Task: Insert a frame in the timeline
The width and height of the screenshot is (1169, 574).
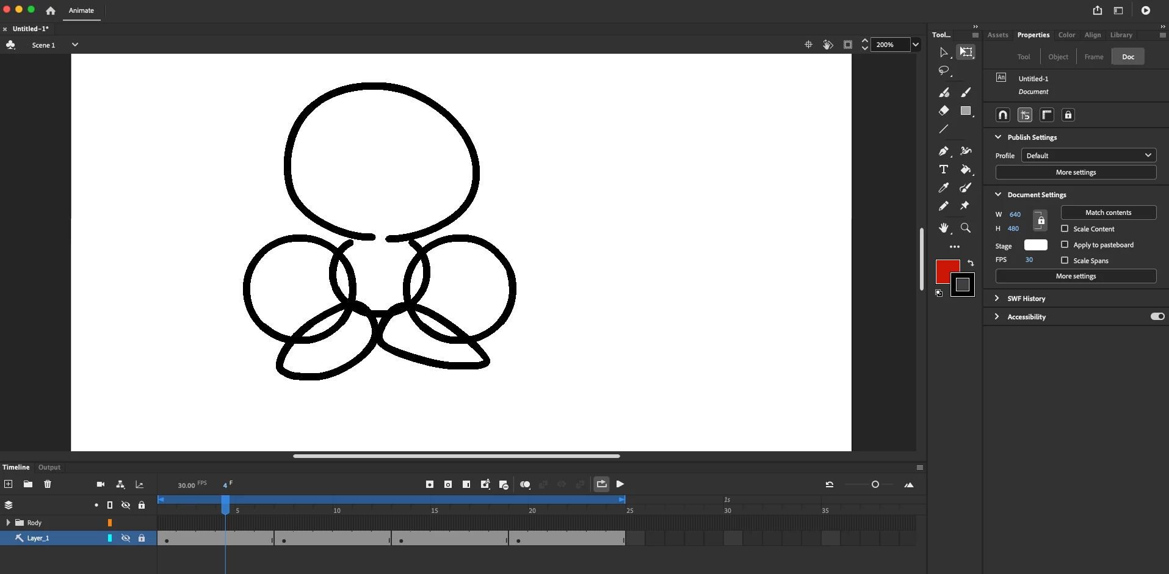Action: (x=466, y=484)
